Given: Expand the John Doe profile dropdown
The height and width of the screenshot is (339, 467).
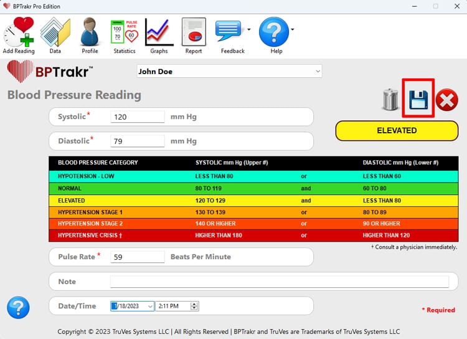Looking at the screenshot, I should [x=318, y=72].
